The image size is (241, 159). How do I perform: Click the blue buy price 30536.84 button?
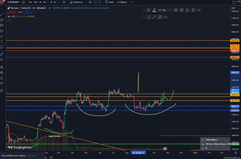28,12
